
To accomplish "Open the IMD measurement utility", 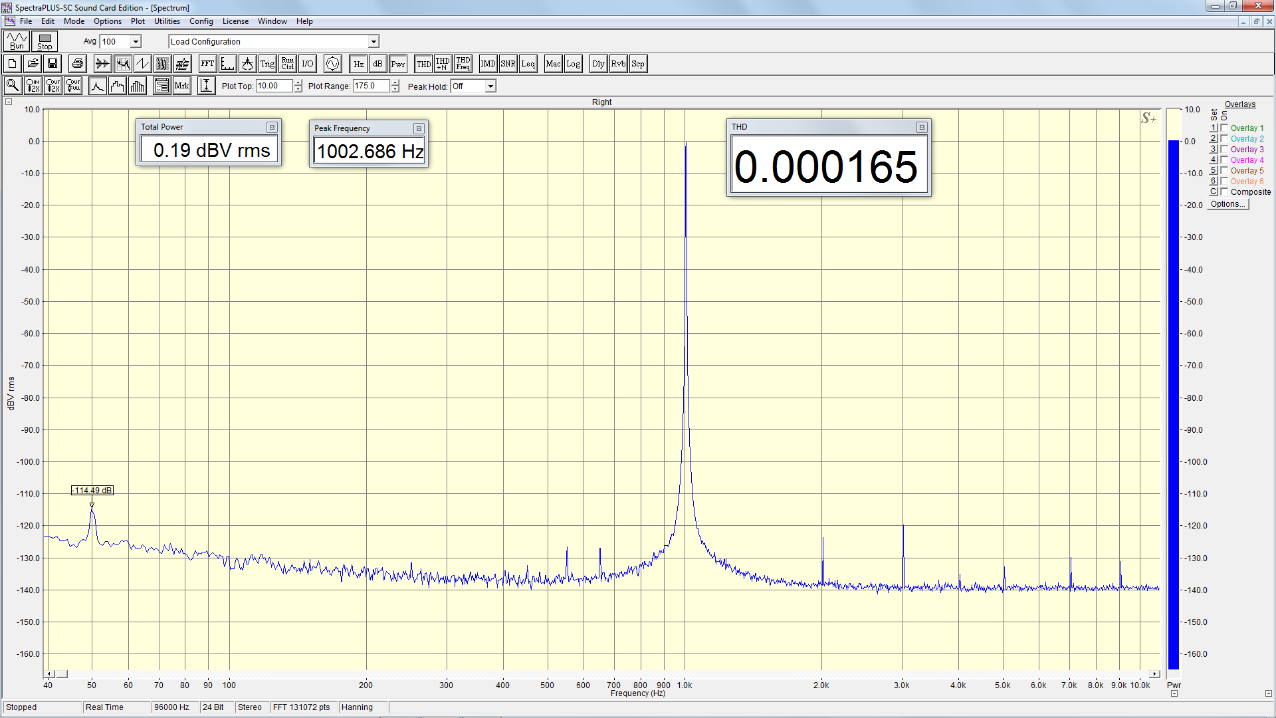I will (x=488, y=64).
